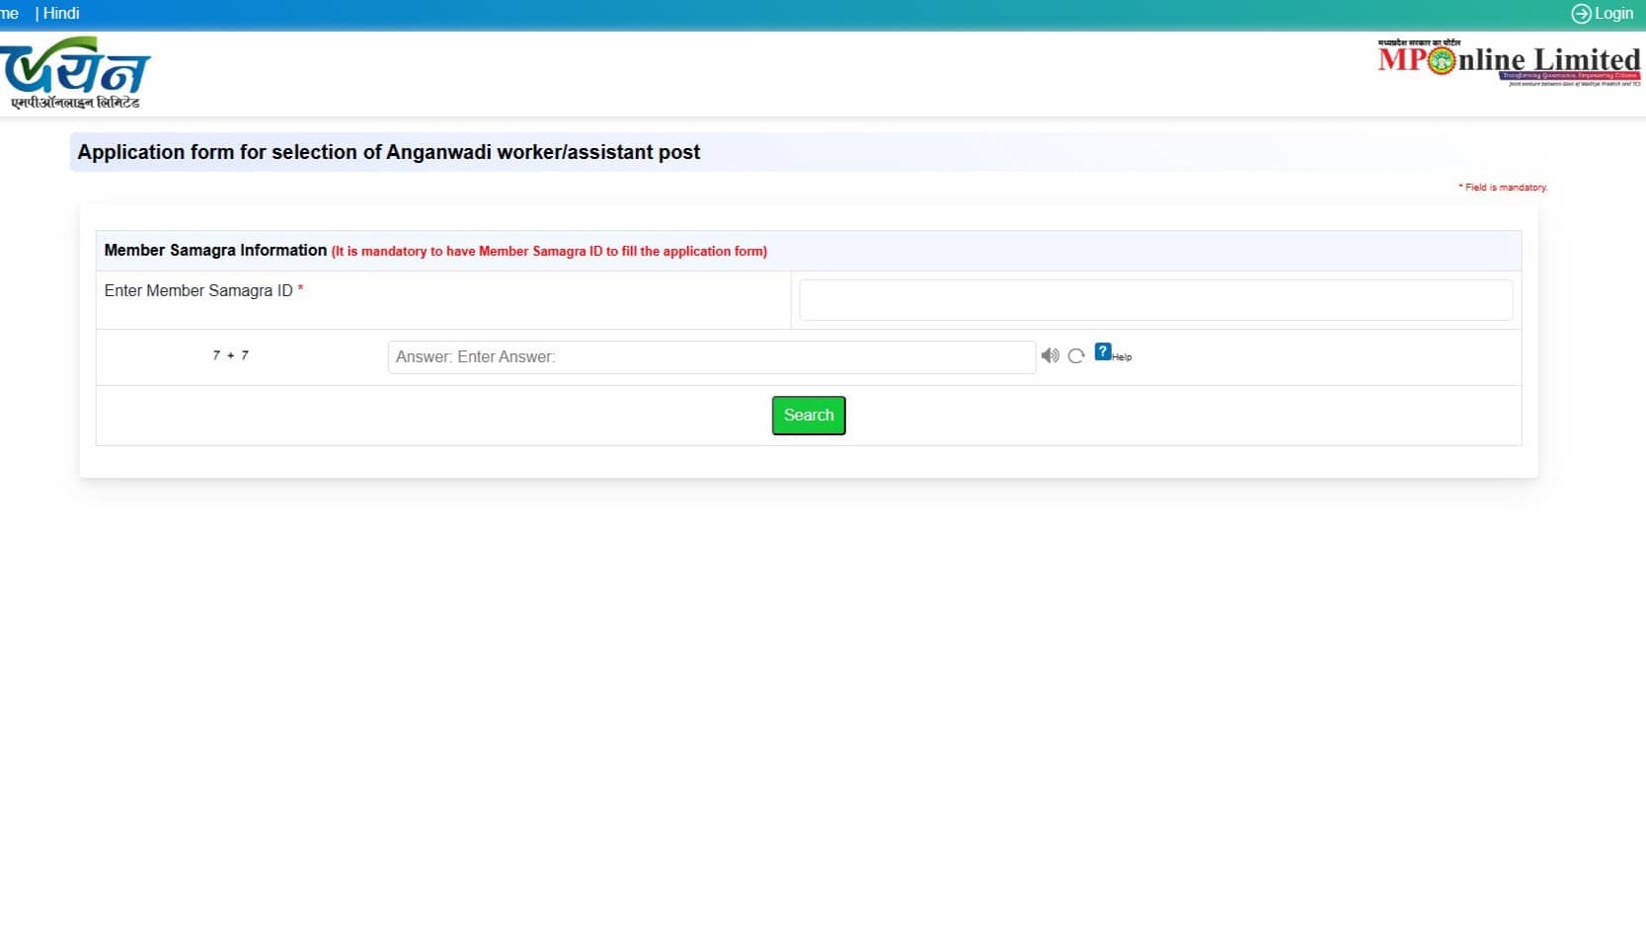This screenshot has height=926, width=1646.
Task: Refresh the captcha using the reload icon
Action: [1075, 355]
